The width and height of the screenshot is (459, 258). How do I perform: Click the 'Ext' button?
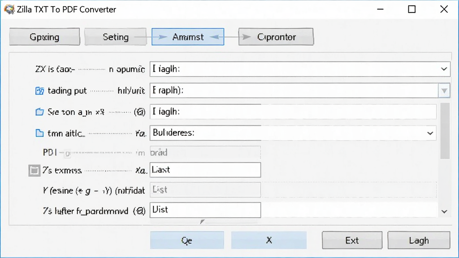(x=352, y=241)
